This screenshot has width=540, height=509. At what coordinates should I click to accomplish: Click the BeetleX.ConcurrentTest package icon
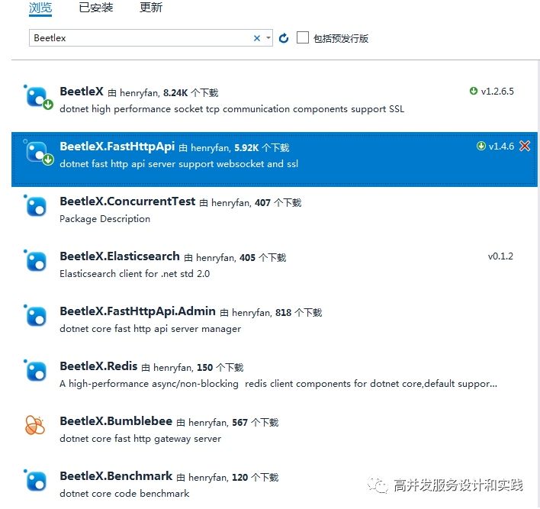click(x=36, y=206)
